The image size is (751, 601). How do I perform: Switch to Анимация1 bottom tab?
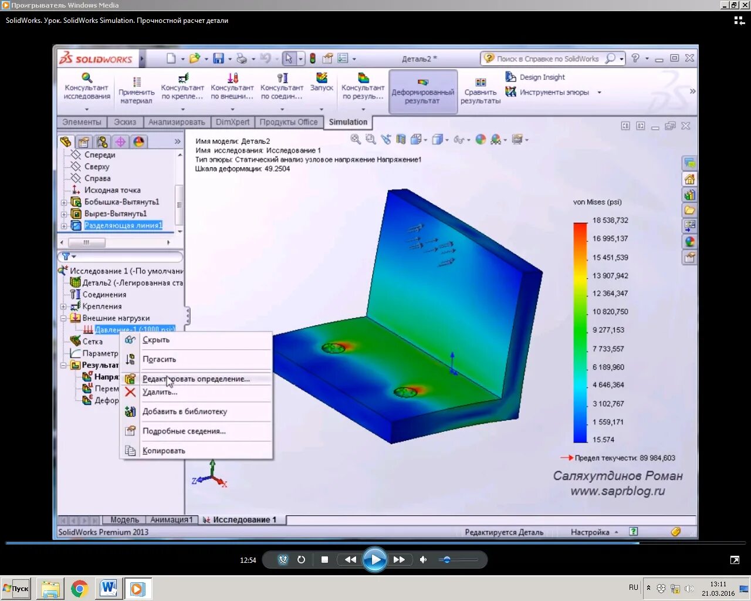(x=171, y=519)
